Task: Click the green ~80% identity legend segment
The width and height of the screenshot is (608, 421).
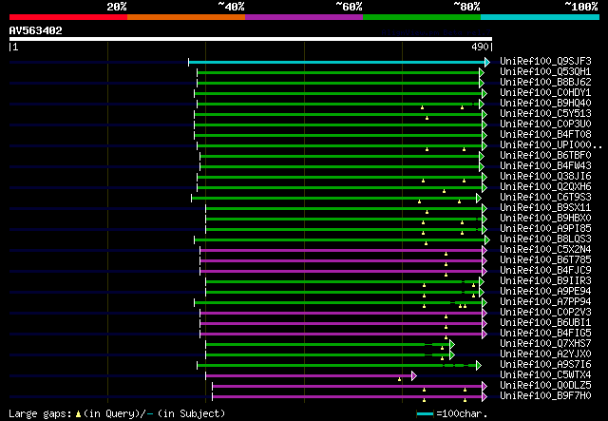Action: click(421, 16)
